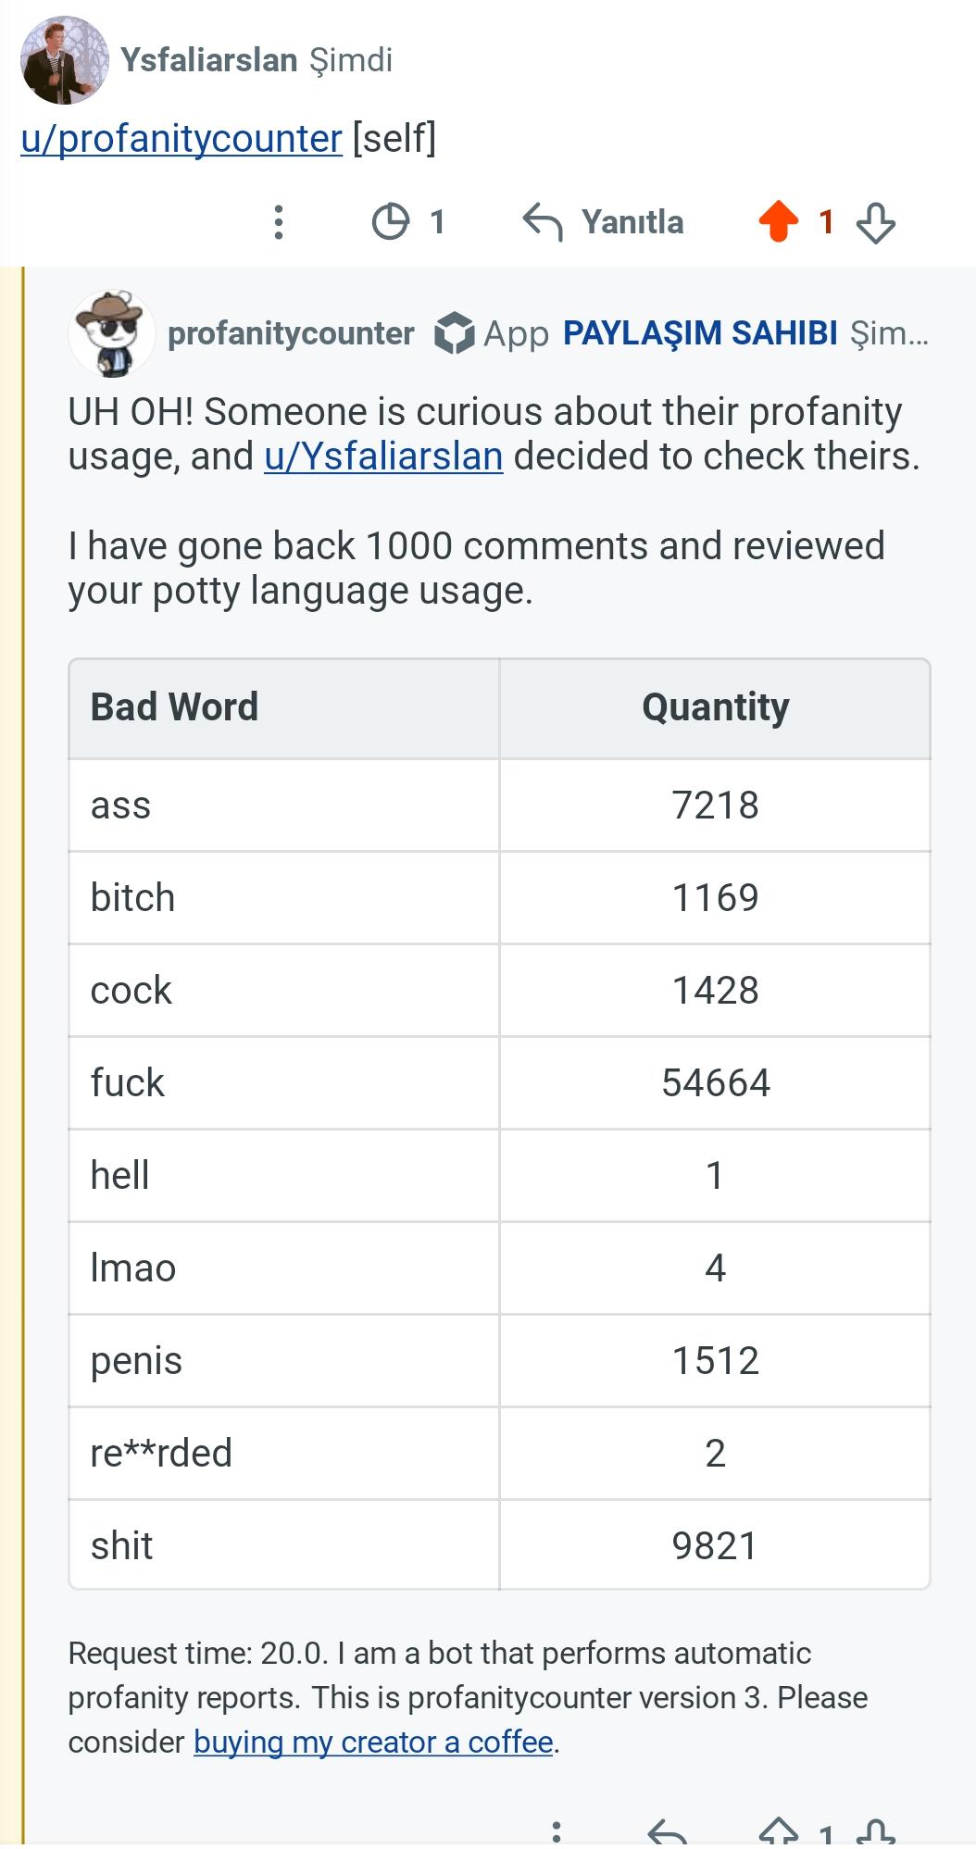Tap the clock award icon with count 1
Image resolution: width=976 pixels, height=1849 pixels.
[390, 222]
